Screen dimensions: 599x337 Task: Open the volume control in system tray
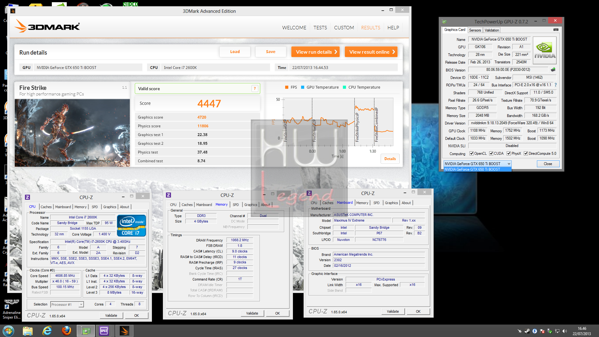tap(565, 331)
